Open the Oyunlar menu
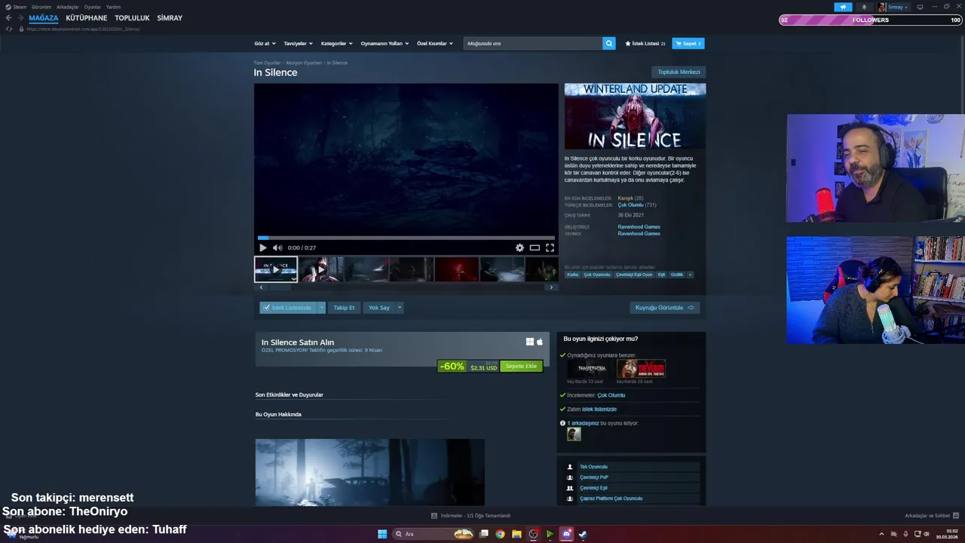Image resolution: width=965 pixels, height=543 pixels. tap(92, 7)
